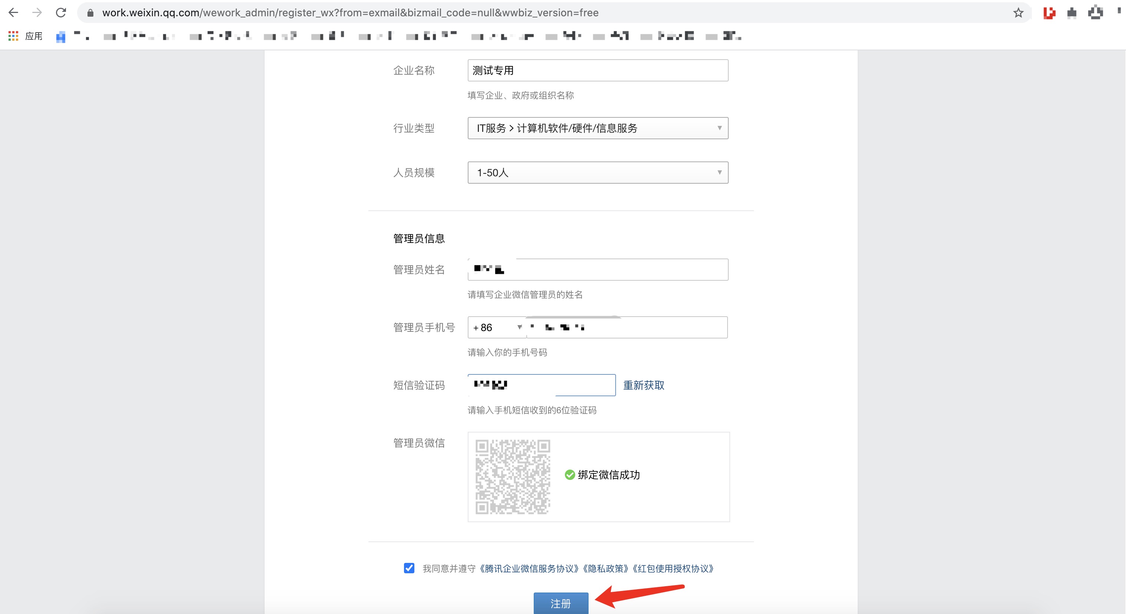Click the forward navigation arrow
The height and width of the screenshot is (614, 1126).
click(x=37, y=12)
